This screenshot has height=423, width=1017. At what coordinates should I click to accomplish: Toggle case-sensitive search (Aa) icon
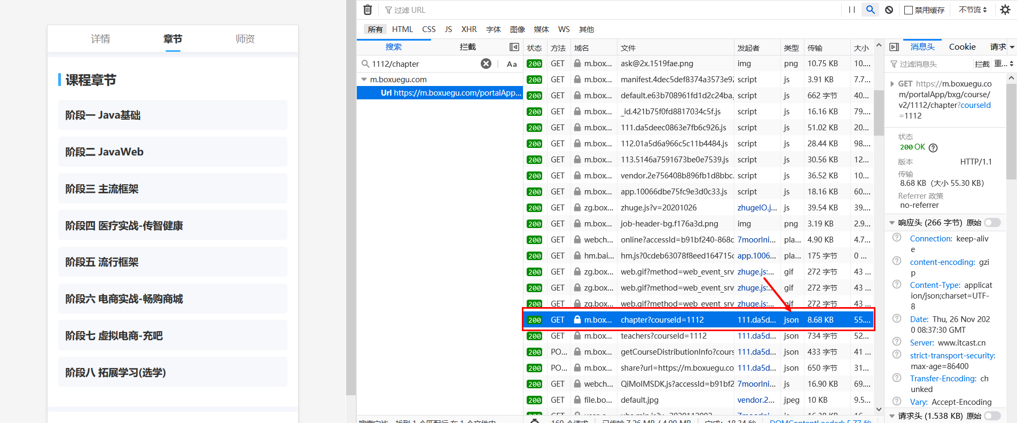point(511,64)
